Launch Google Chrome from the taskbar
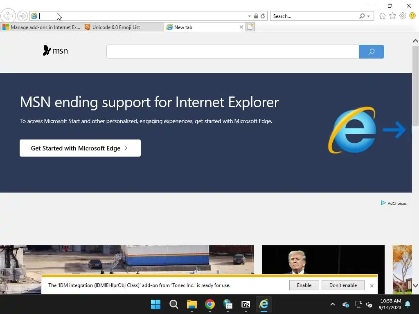Image resolution: width=419 pixels, height=314 pixels. [x=210, y=304]
